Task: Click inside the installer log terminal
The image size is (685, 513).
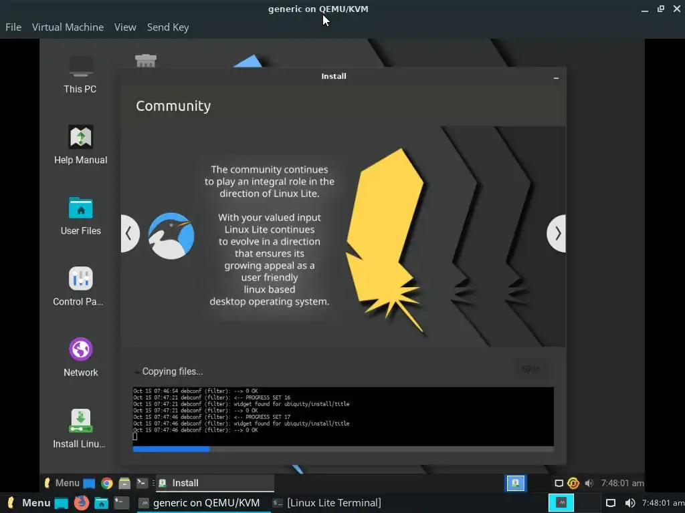Action: pos(343,416)
